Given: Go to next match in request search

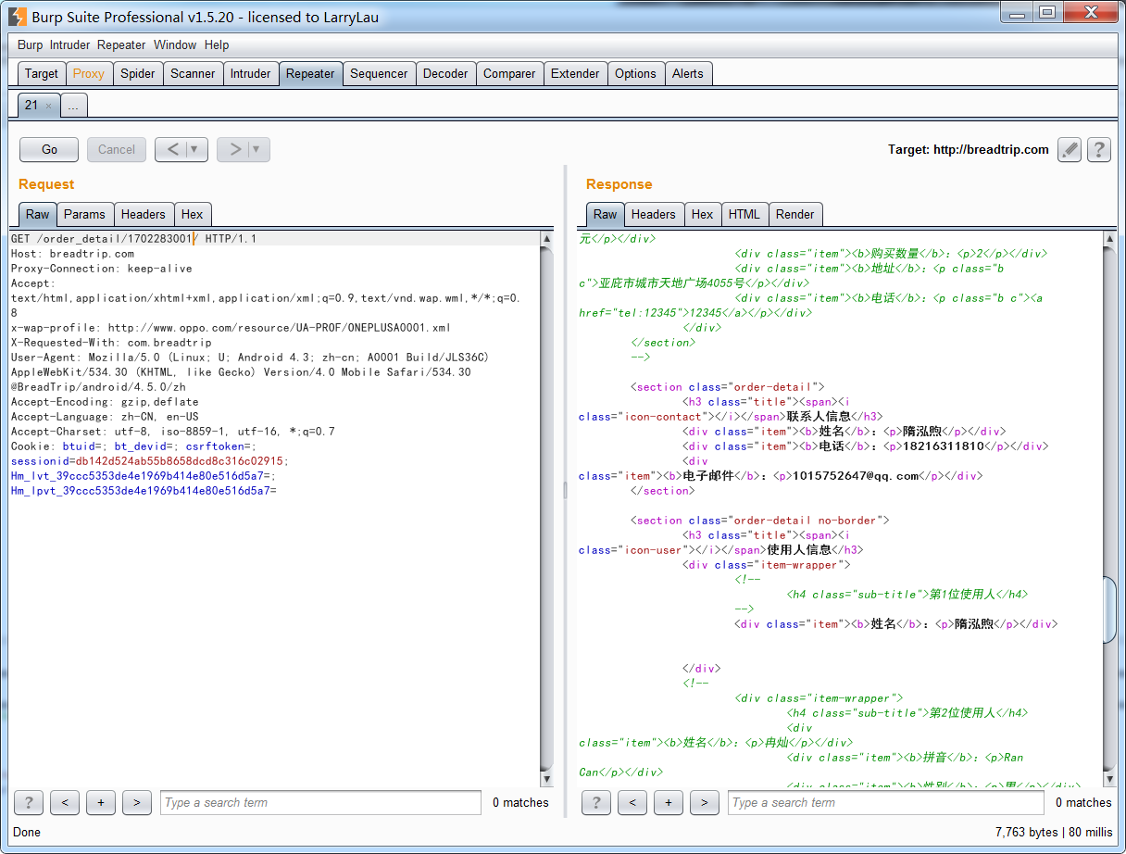Looking at the screenshot, I should (136, 802).
